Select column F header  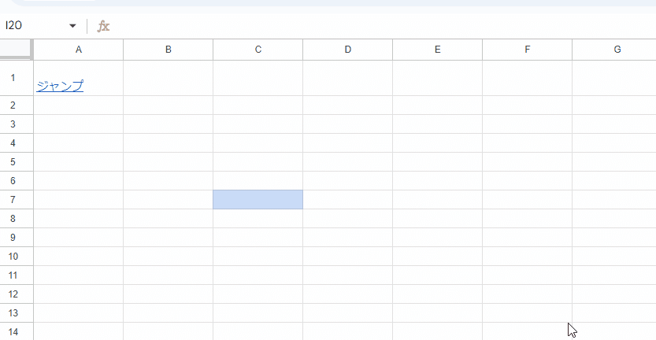point(527,50)
